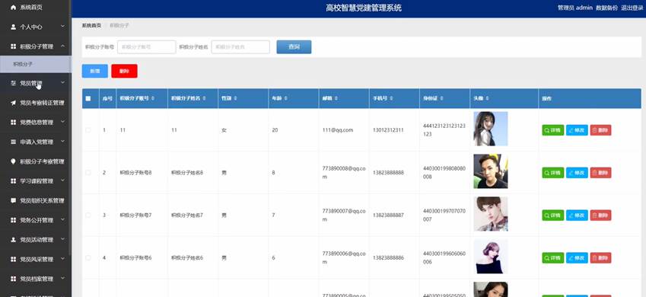This screenshot has height=297, width=646.
Task: Tick the checkbox for row 1
Action: [88, 130]
